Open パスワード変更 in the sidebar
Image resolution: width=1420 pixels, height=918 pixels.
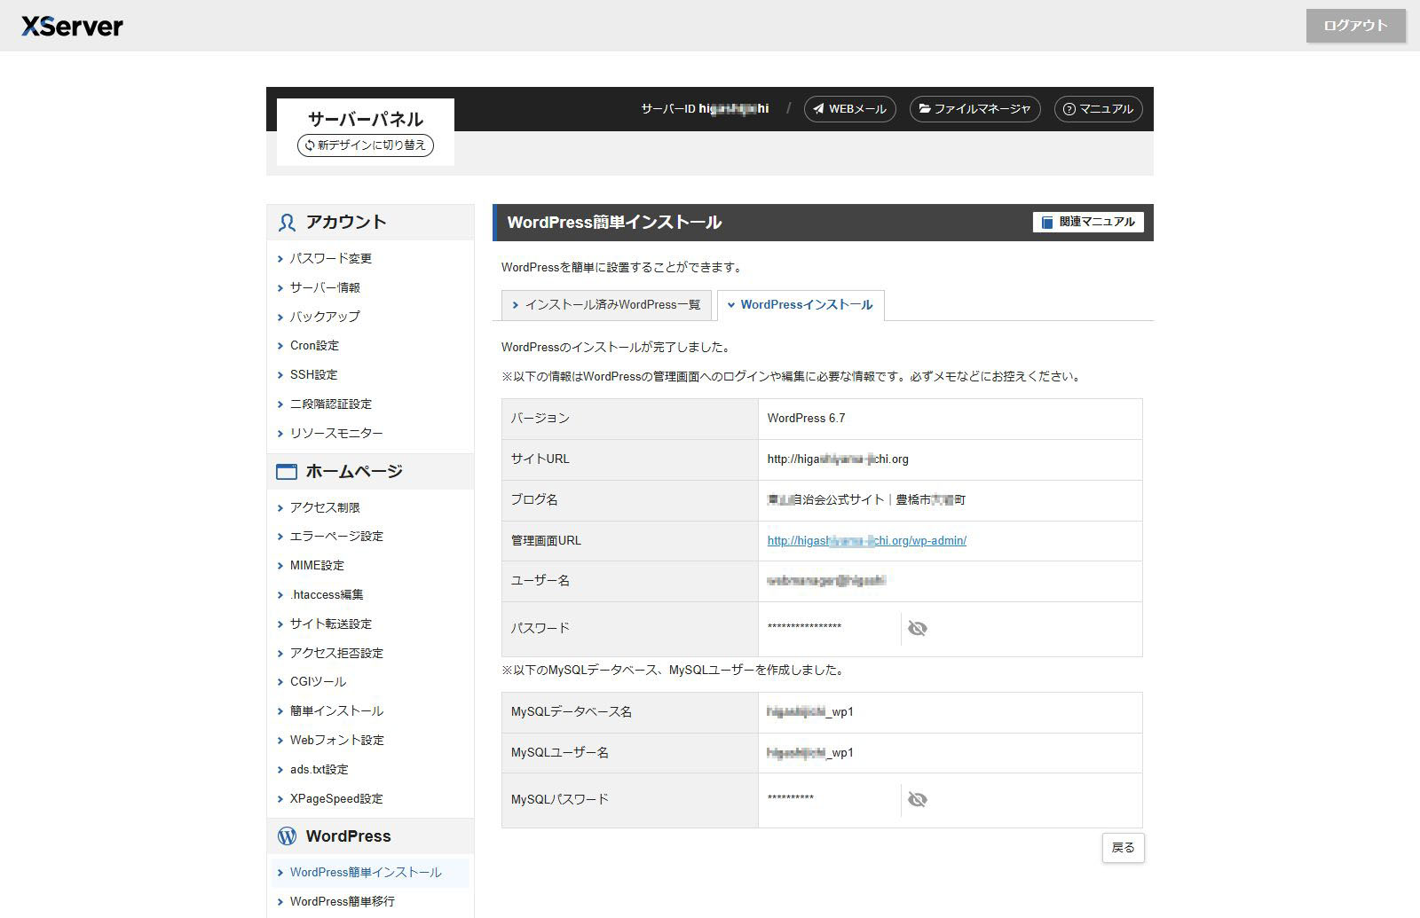click(x=330, y=259)
